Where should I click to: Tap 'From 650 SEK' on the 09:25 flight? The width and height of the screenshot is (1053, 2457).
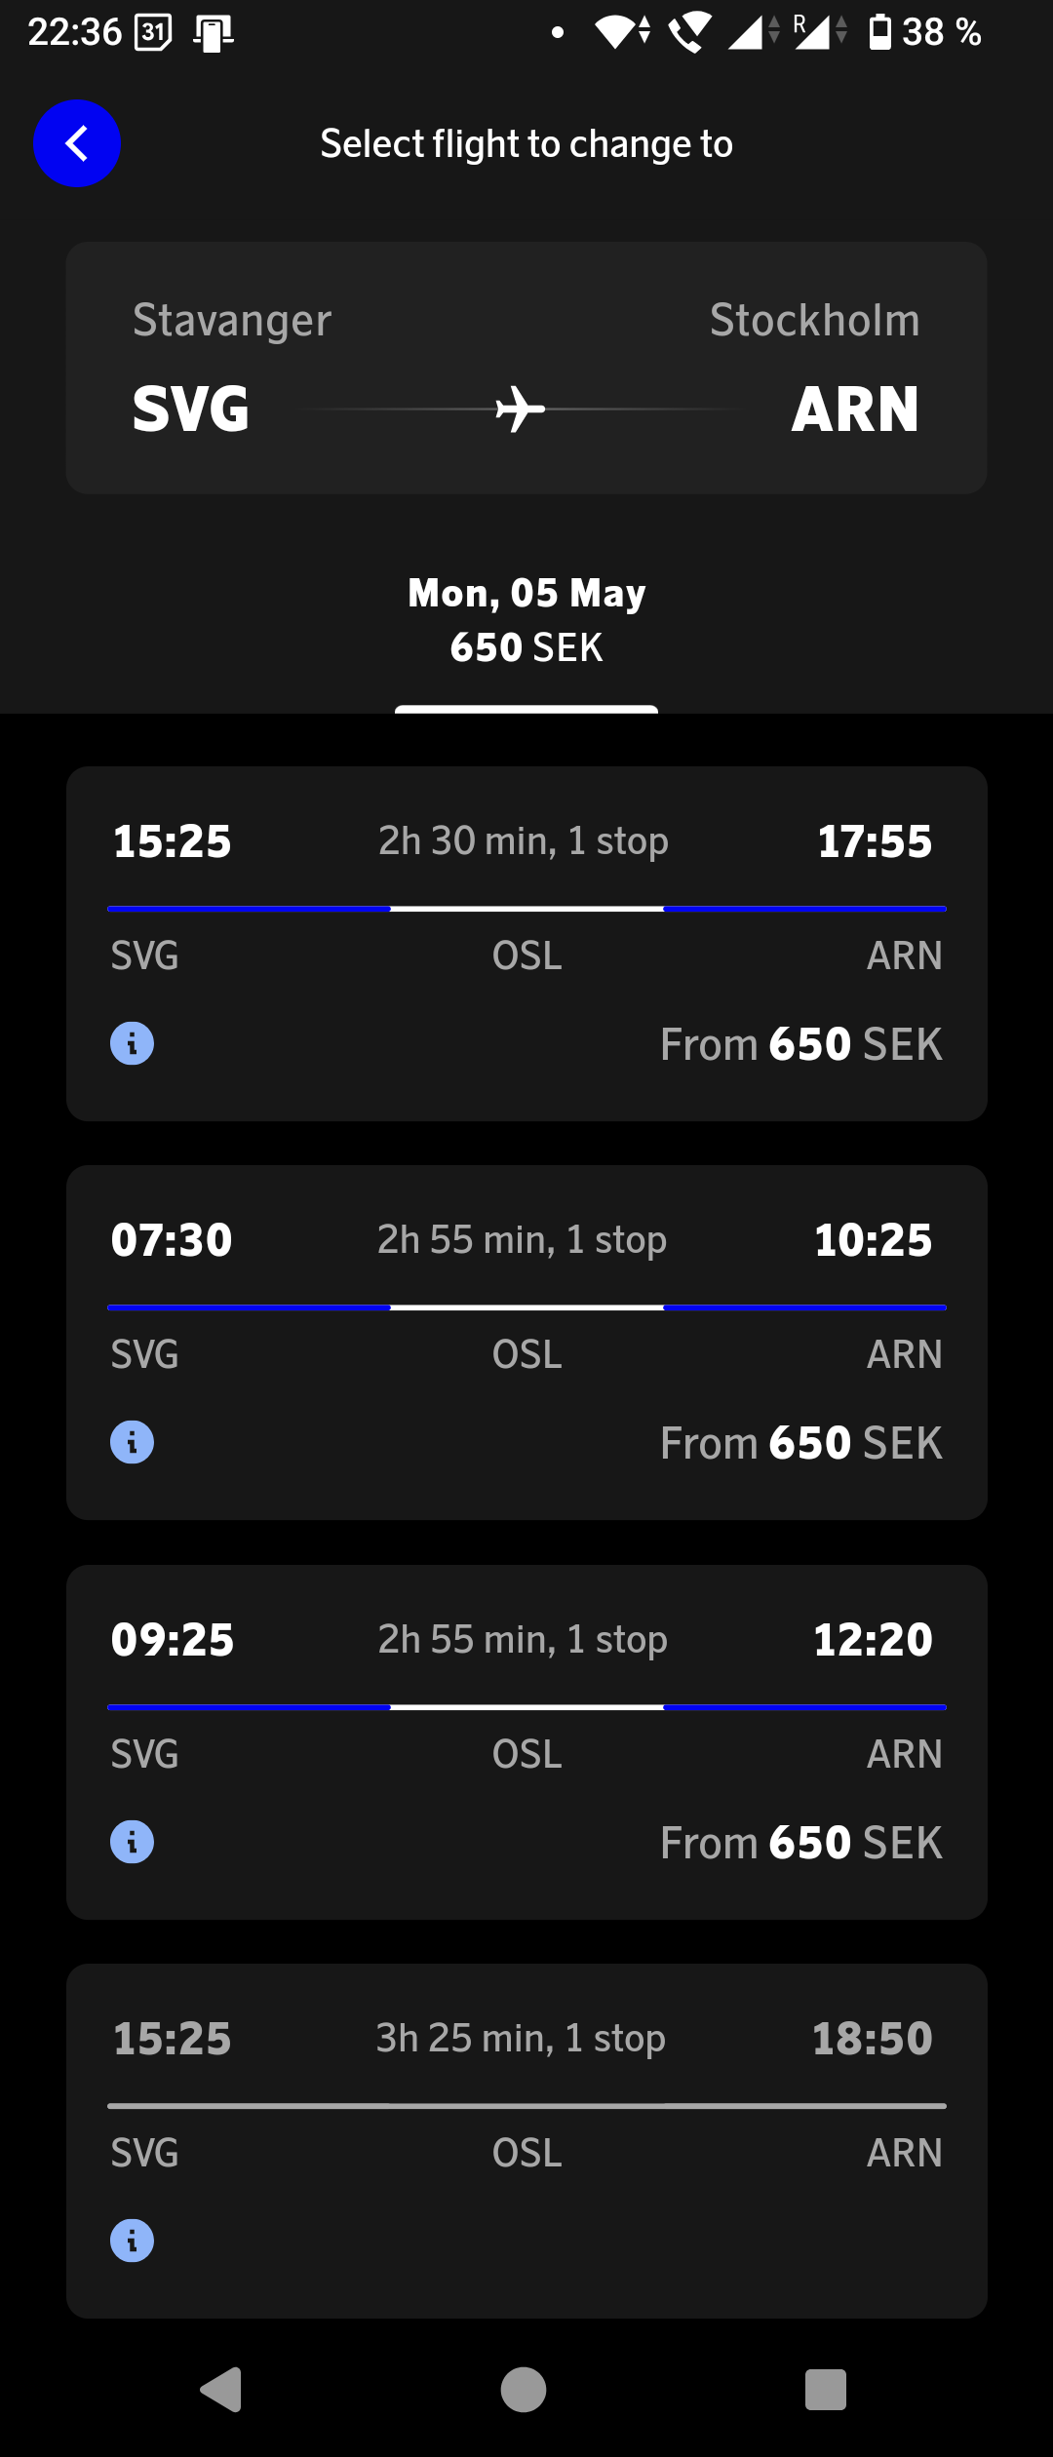coord(800,1843)
